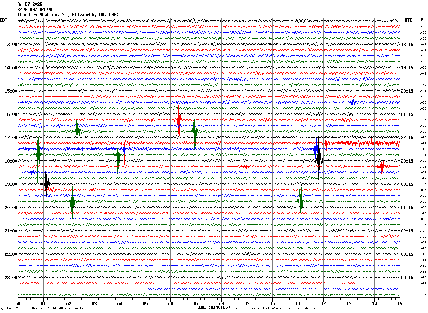
Task: Click the 18:15 UTC time label
Action: click(407, 45)
